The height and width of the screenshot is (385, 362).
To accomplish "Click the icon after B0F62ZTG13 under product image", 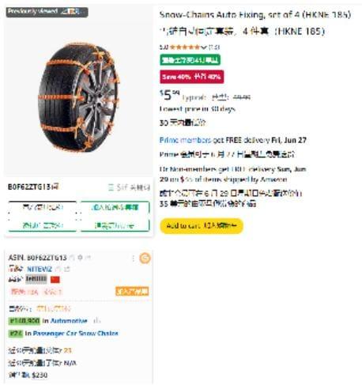I will (55, 187).
